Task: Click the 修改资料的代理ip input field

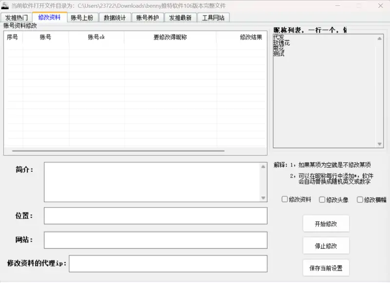Action: coord(168,264)
